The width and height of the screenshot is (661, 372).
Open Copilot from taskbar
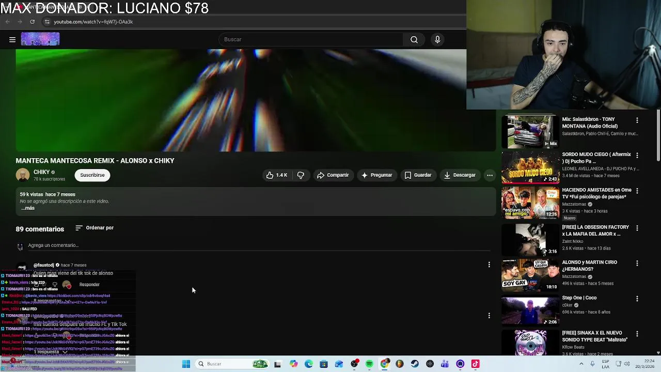click(x=293, y=364)
